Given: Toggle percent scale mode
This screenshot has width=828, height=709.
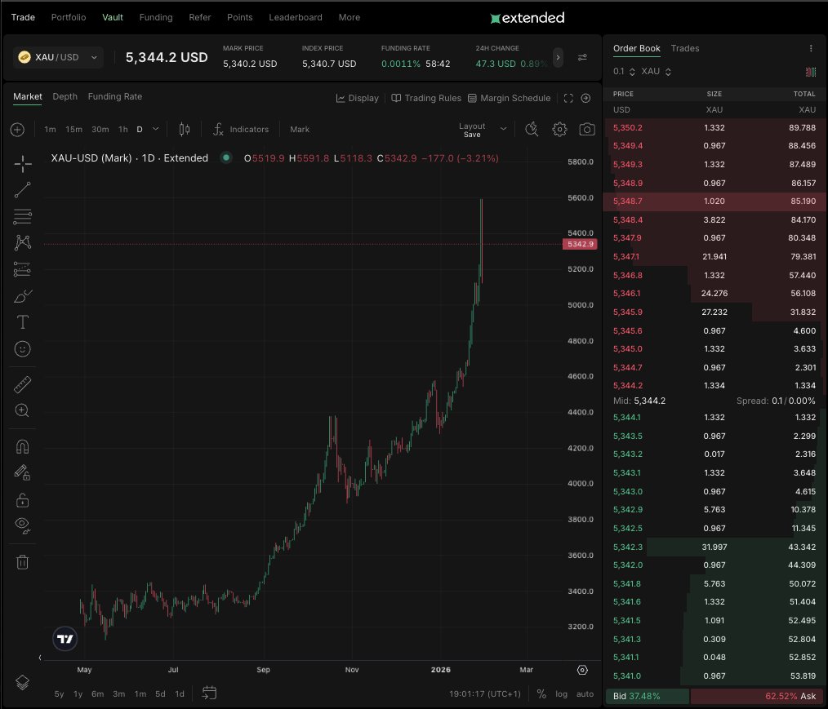Looking at the screenshot, I should tap(541, 693).
